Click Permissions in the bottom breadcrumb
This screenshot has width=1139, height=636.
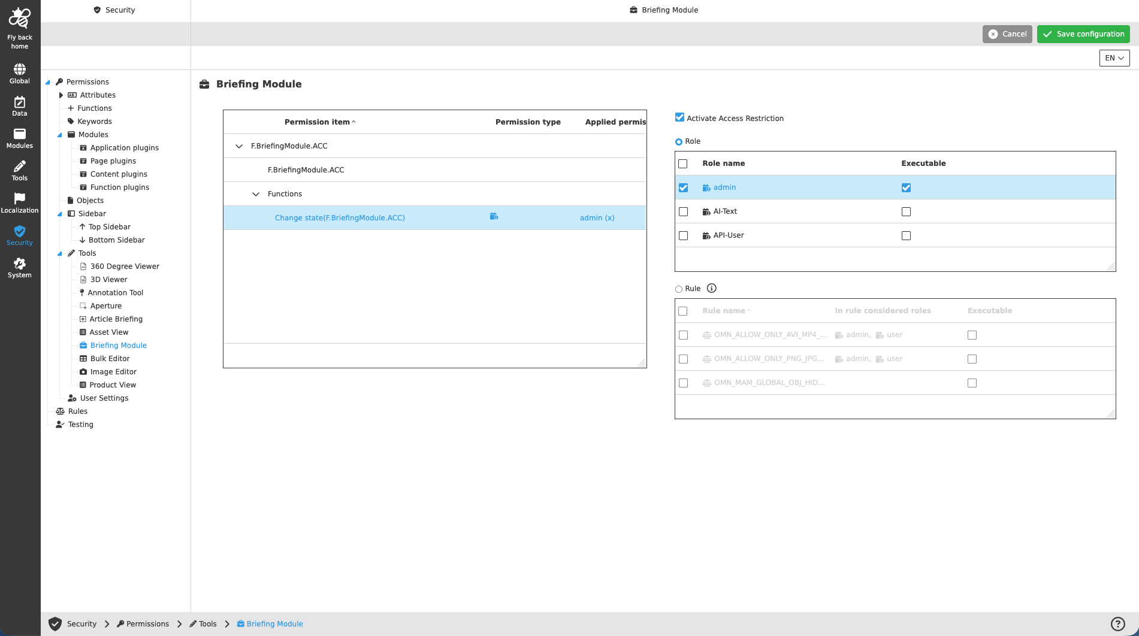[x=148, y=623]
